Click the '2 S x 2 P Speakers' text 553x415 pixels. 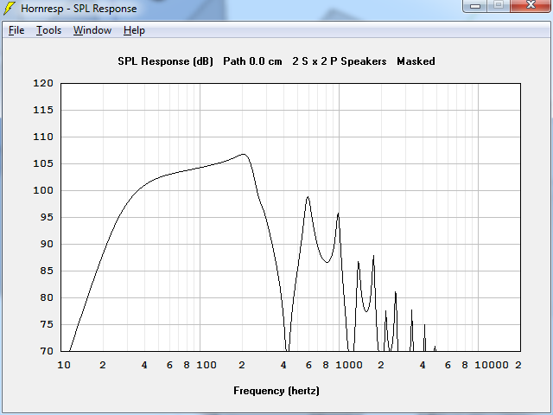pyautogui.click(x=340, y=61)
